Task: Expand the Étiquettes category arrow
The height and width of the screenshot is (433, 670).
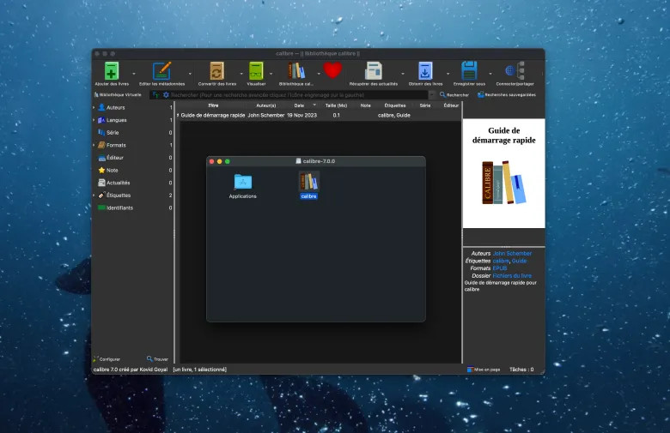Action: coord(94,195)
